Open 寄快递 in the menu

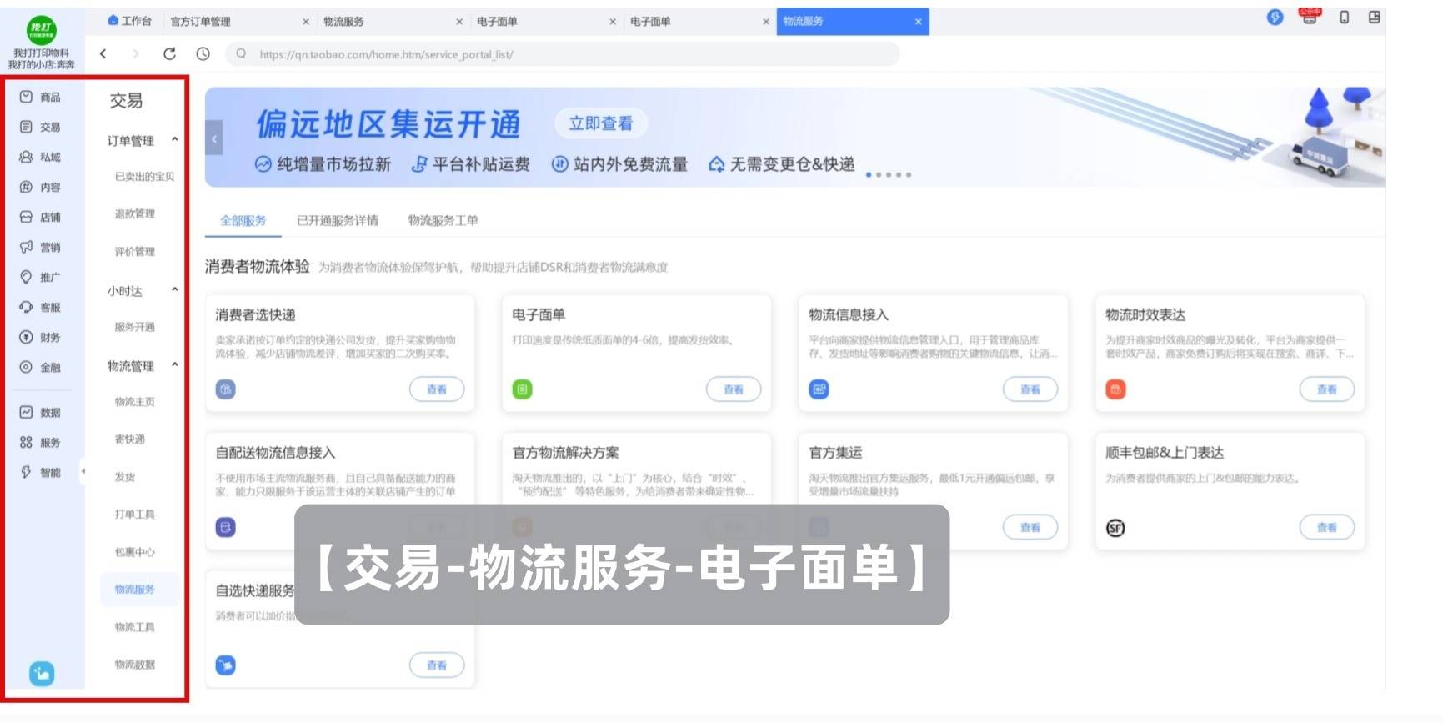tap(130, 439)
